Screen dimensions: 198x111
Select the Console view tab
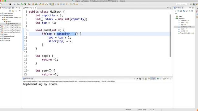tap(28, 79)
